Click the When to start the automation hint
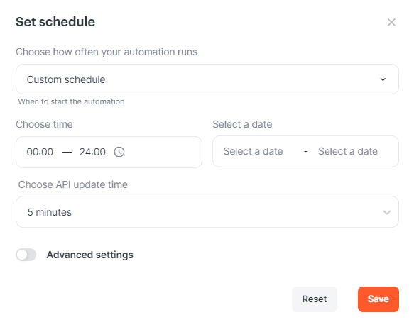414x327 pixels. tap(71, 101)
